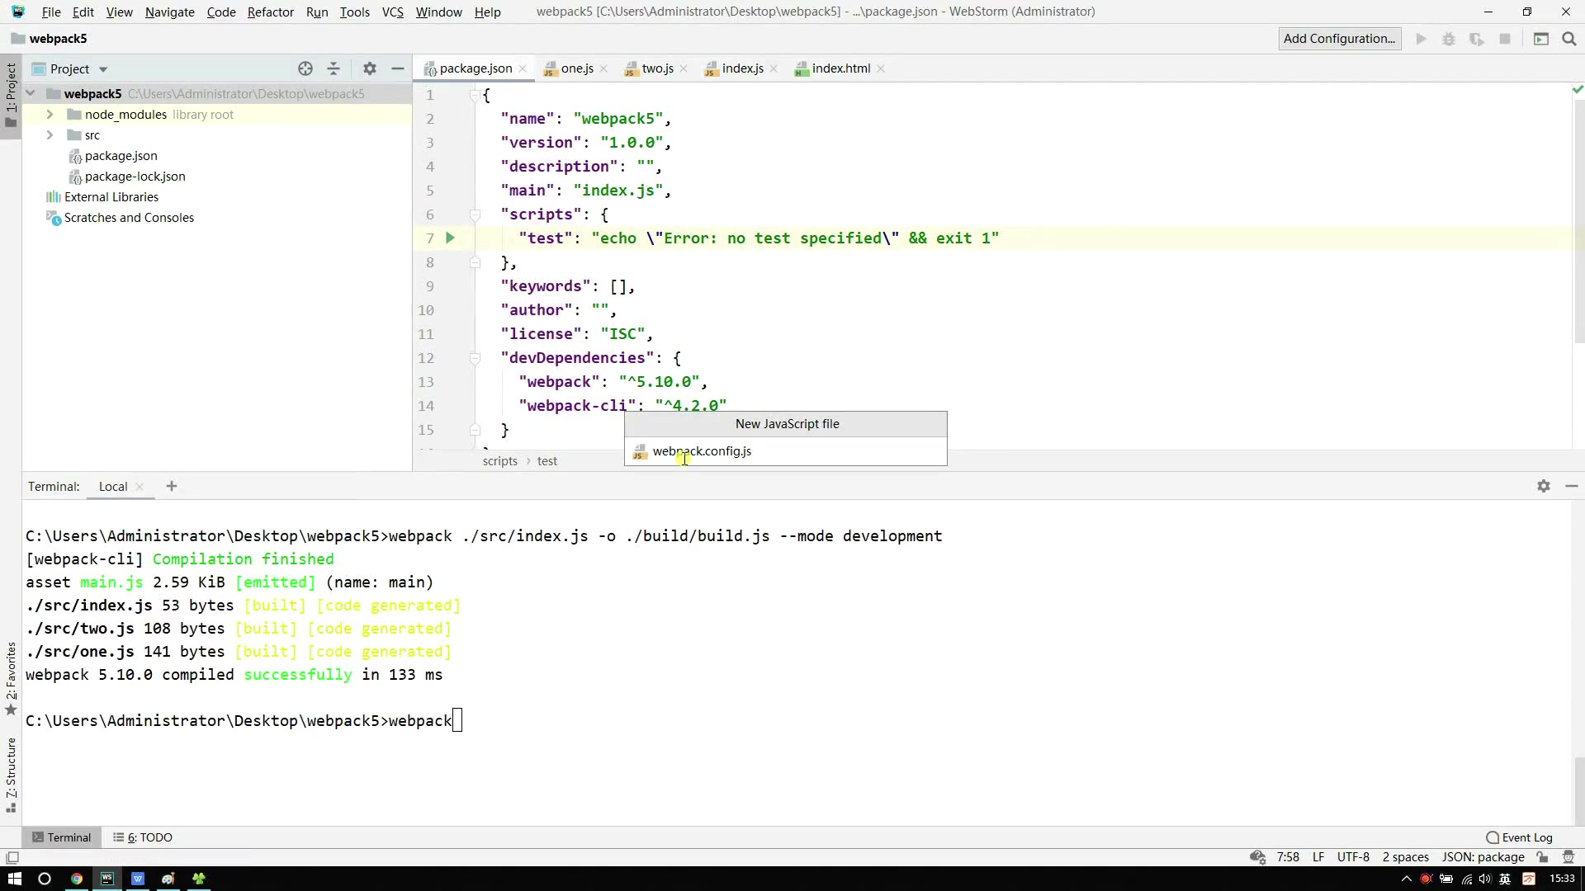
Task: Click the WebStorm taskbar icon
Action: (x=106, y=879)
